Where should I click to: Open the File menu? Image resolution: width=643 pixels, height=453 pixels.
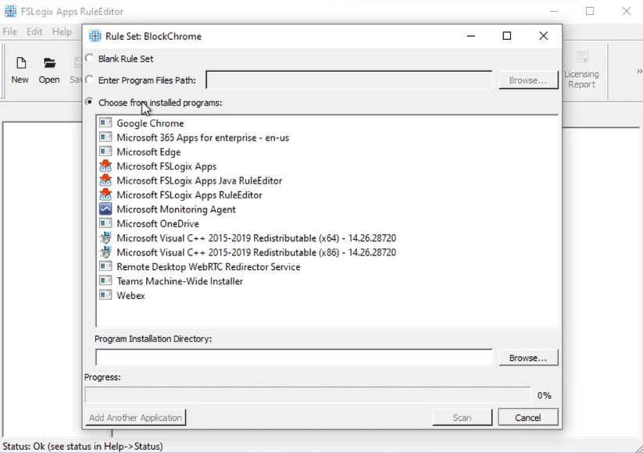10,31
